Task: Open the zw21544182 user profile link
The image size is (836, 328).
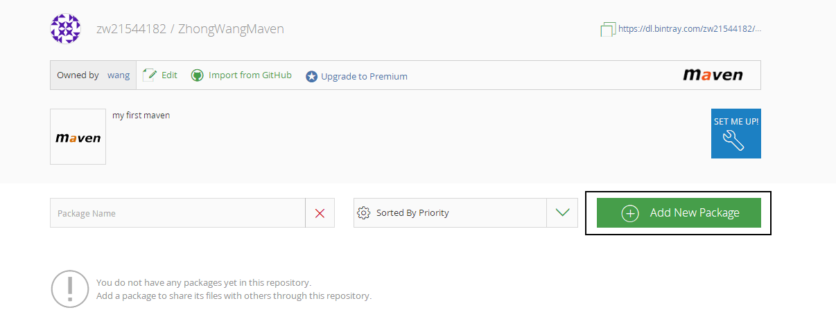Action: coord(131,29)
